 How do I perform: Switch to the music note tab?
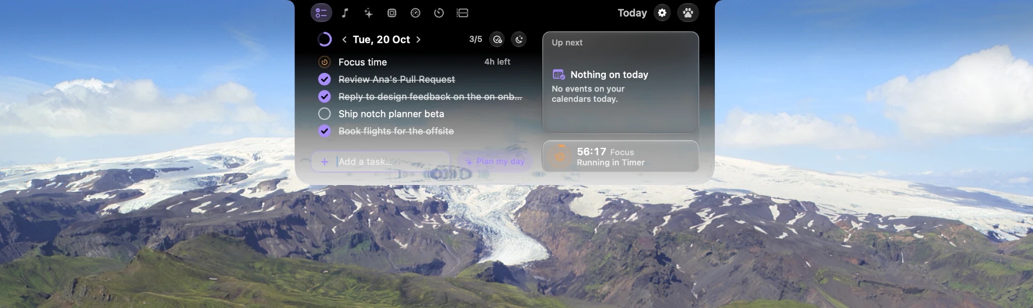tap(345, 13)
